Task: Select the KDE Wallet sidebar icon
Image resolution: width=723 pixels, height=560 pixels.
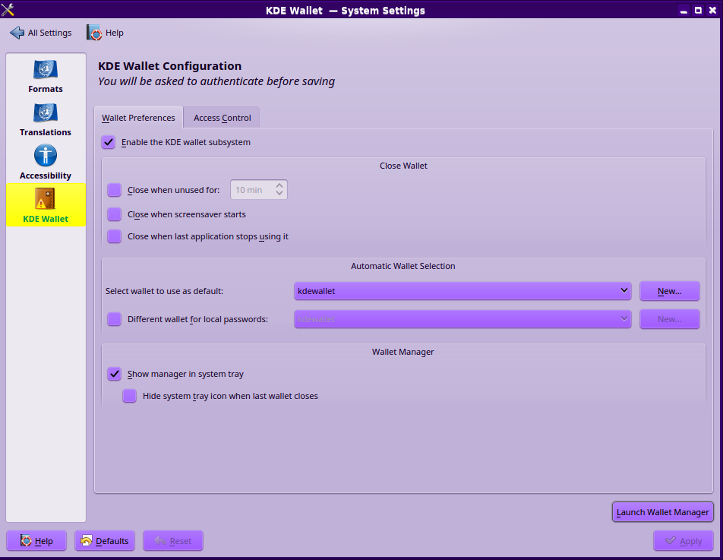Action: 46,200
